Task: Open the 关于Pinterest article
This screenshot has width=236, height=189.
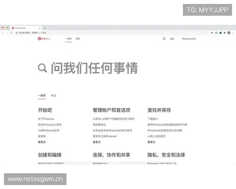Action: (46, 119)
